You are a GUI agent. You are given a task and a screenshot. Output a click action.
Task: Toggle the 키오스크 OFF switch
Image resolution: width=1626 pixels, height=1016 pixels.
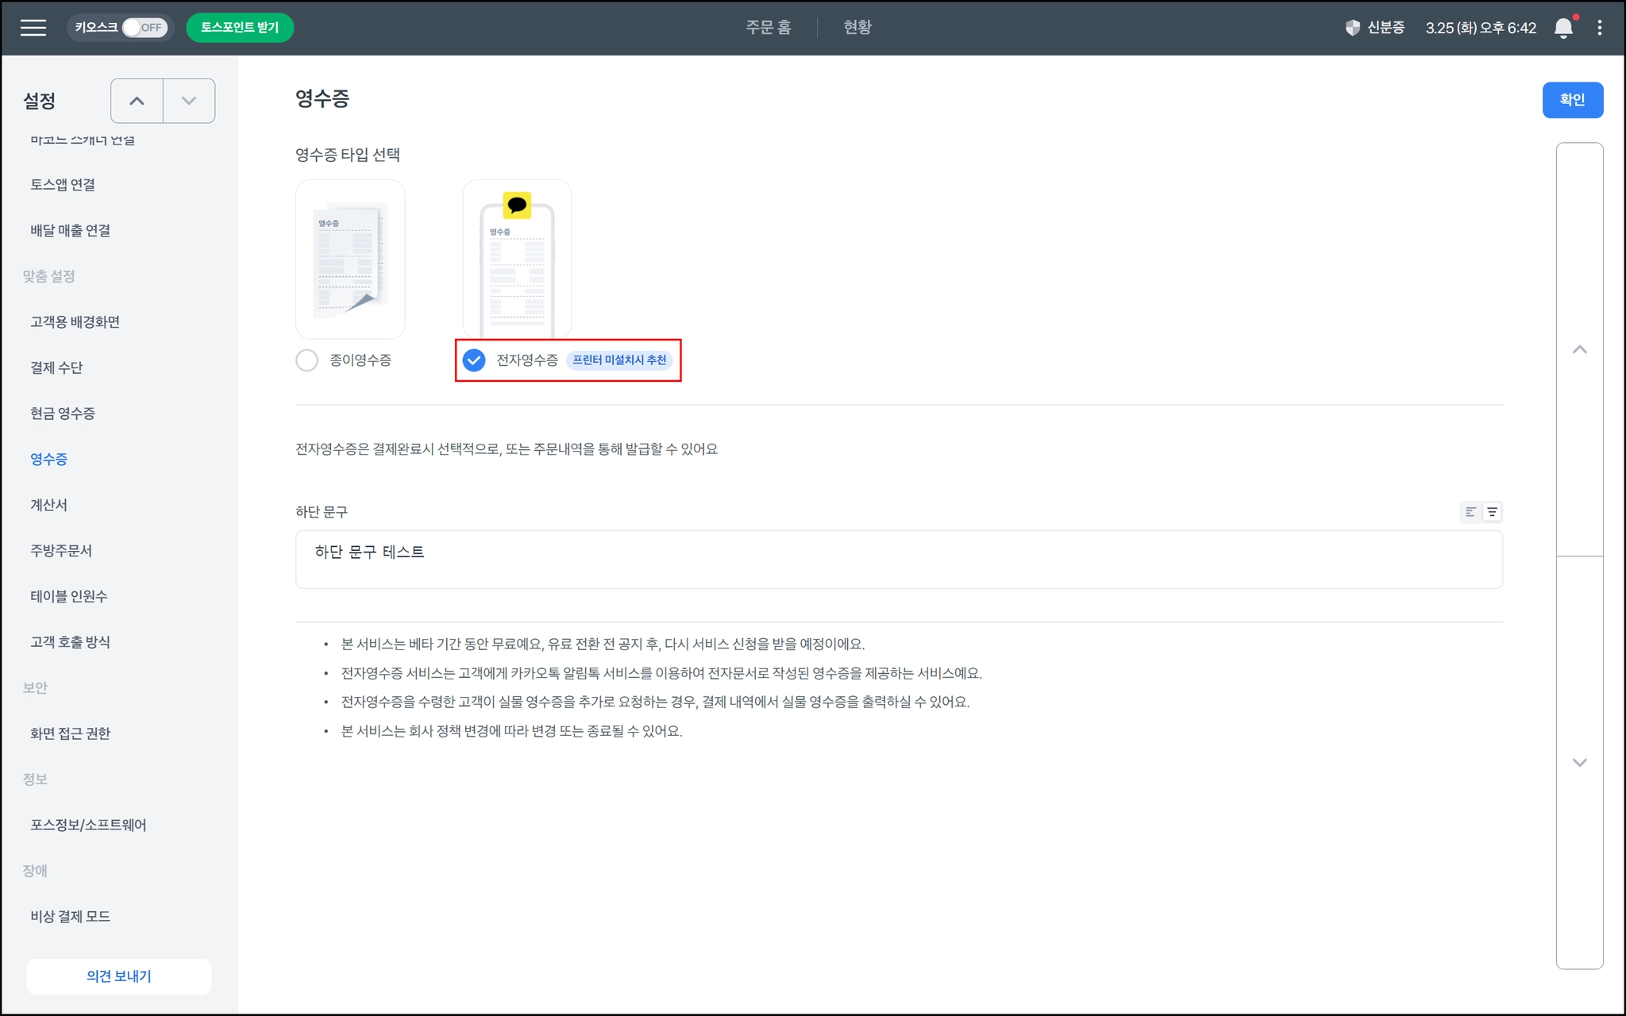(x=144, y=28)
